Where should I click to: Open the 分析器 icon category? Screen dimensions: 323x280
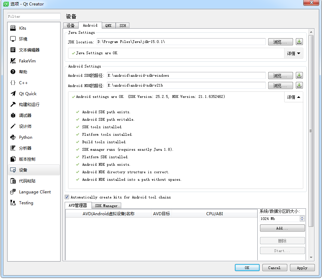13,148
